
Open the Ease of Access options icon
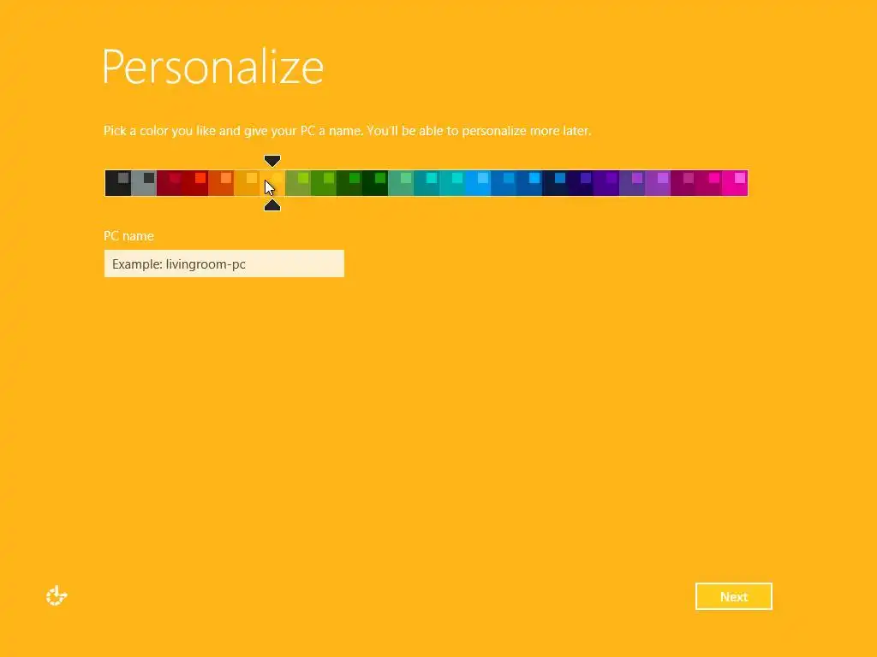(57, 595)
